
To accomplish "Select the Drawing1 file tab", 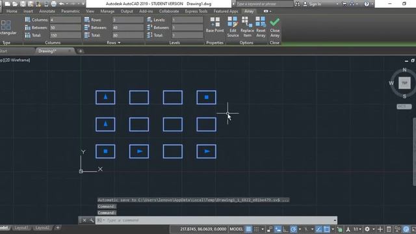I will coord(47,51).
